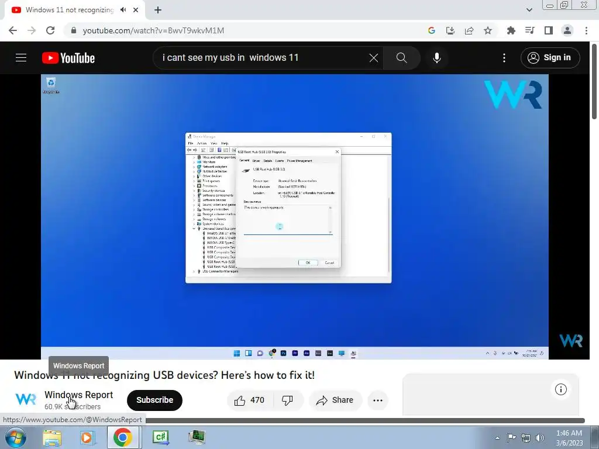Open the Windows Report channel name link
Image resolution: width=599 pixels, height=449 pixels.
click(x=79, y=395)
